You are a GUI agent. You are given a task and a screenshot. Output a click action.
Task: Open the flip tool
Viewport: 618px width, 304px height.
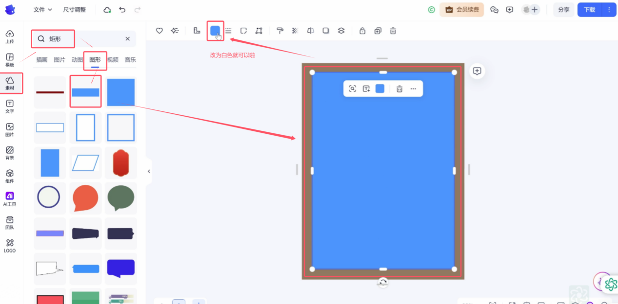tap(310, 31)
